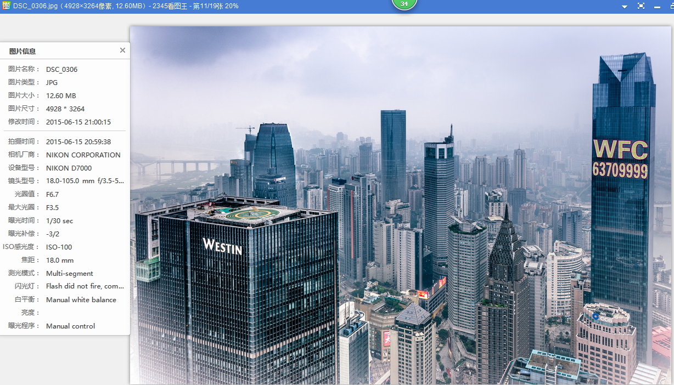Select the 4928 * 3264 dimension value
Viewport: 674px width, 385px height.
(65, 109)
